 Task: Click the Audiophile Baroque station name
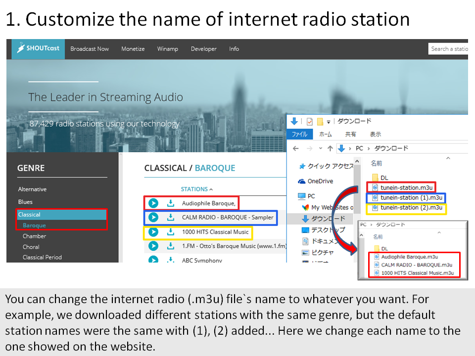[x=208, y=203]
